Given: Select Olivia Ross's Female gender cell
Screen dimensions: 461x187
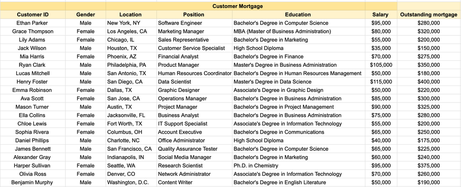Looking at the screenshot, I should pyautogui.click(x=86, y=174).
